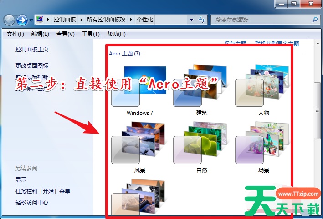Click the vertical scrollbar thumb in themes list

click(x=317, y=110)
